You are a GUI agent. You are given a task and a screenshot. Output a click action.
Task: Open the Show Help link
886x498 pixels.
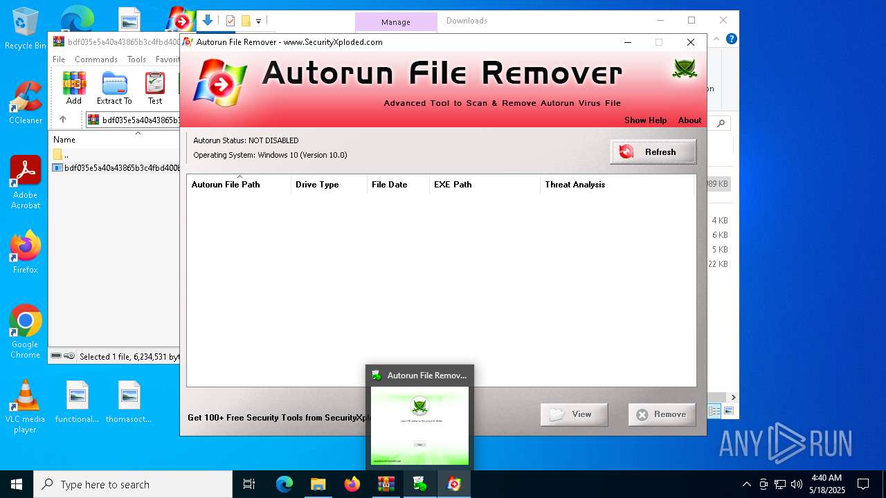coord(645,120)
